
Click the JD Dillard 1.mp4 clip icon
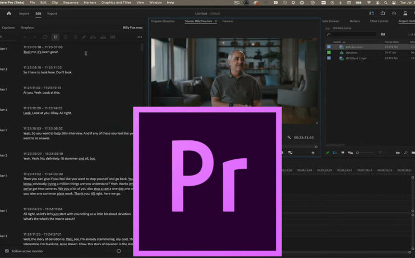[342, 58]
